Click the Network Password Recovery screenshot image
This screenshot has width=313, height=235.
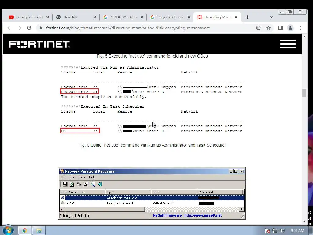coord(152,193)
